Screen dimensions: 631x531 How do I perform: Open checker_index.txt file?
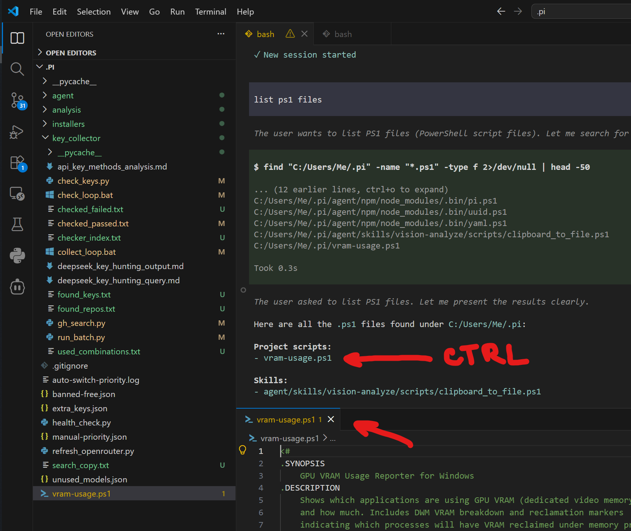[134, 238]
